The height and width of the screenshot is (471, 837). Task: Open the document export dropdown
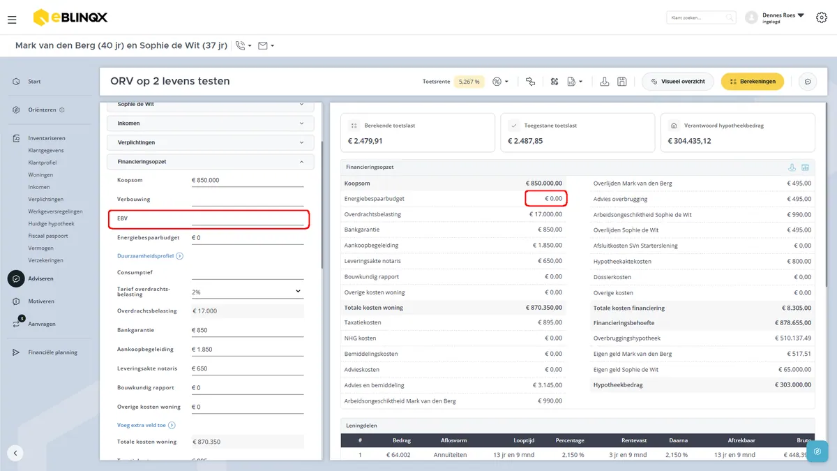click(x=575, y=82)
